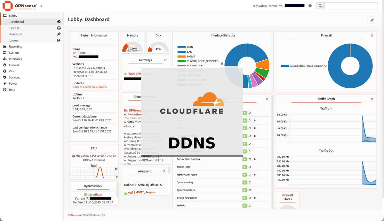Click the Password key icon
Viewport: 384px width, 221px height.
click(59, 34)
